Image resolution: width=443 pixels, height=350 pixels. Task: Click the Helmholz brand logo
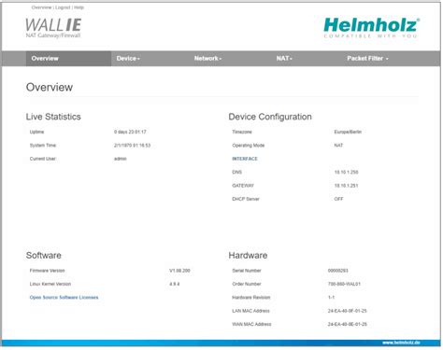(x=372, y=28)
